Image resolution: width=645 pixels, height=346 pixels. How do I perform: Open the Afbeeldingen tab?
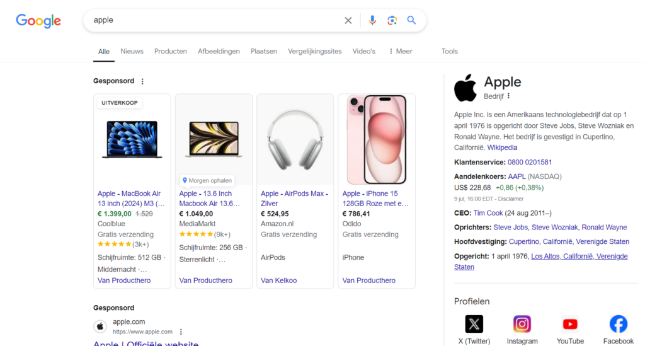tap(219, 52)
